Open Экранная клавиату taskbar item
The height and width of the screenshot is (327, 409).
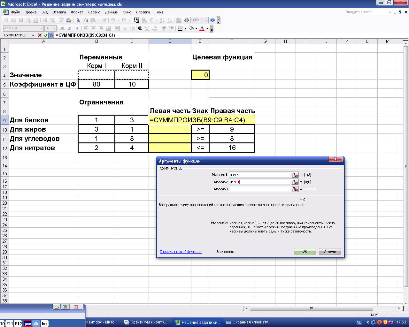[x=249, y=322]
